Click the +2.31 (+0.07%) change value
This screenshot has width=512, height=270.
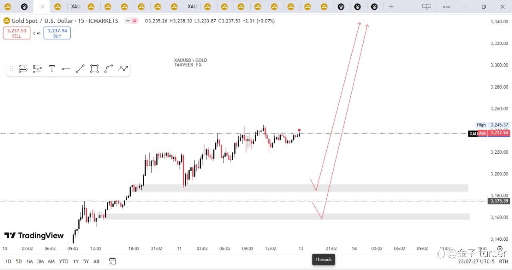(258, 21)
